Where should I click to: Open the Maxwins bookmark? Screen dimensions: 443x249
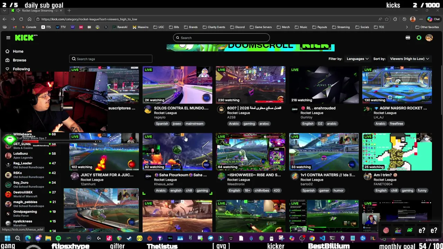[x=141, y=27]
